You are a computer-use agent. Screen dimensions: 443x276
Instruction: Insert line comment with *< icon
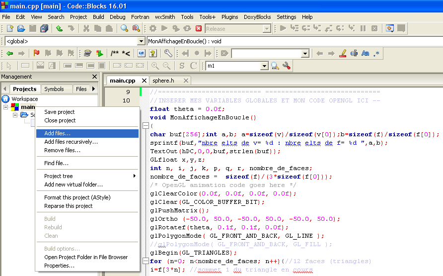[x=126, y=53]
